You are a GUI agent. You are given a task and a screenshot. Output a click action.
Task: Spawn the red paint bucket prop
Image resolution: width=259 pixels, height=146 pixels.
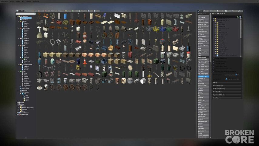point(188,55)
